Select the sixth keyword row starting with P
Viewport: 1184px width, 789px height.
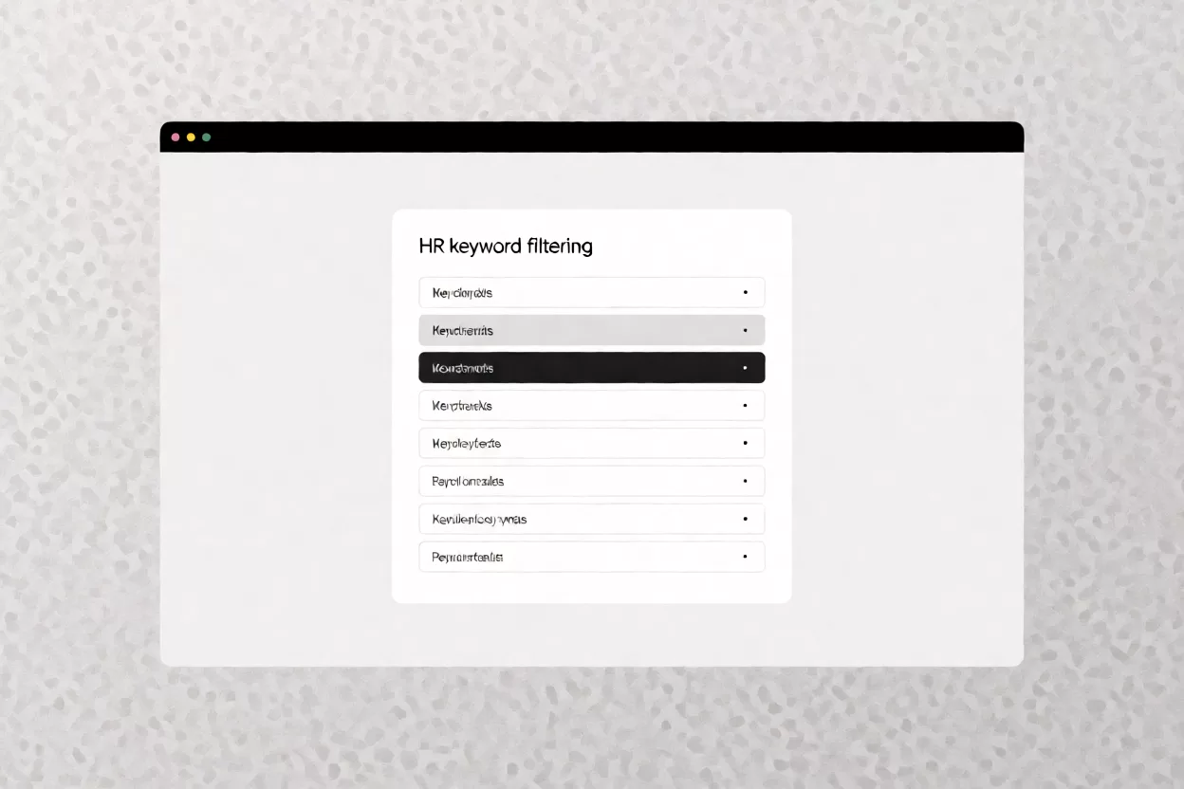pos(592,481)
